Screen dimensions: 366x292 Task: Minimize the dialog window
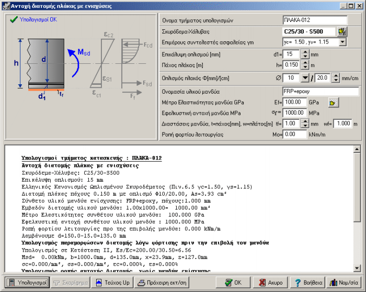343,6
